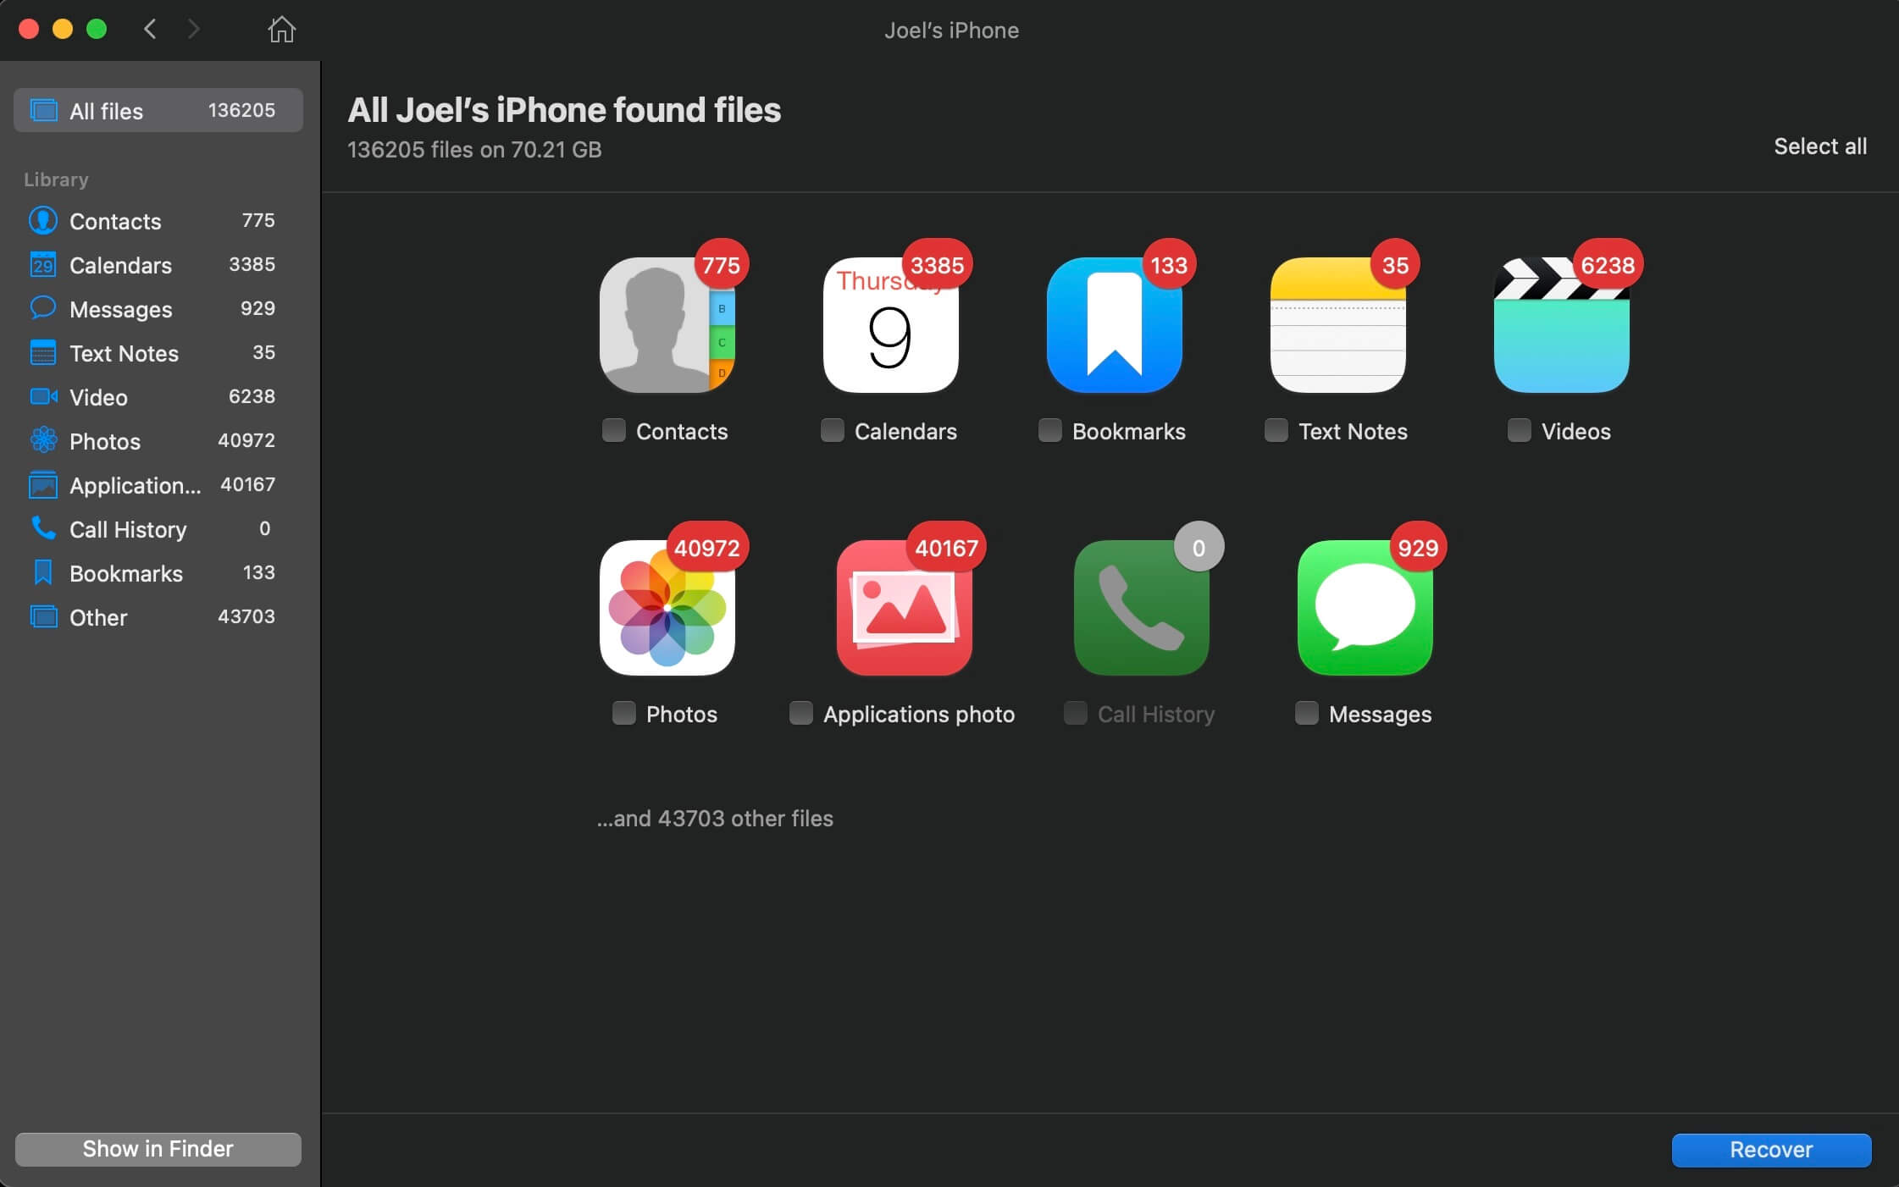Select the Call History row showing 0
This screenshot has height=1187, width=1899.
(158, 529)
